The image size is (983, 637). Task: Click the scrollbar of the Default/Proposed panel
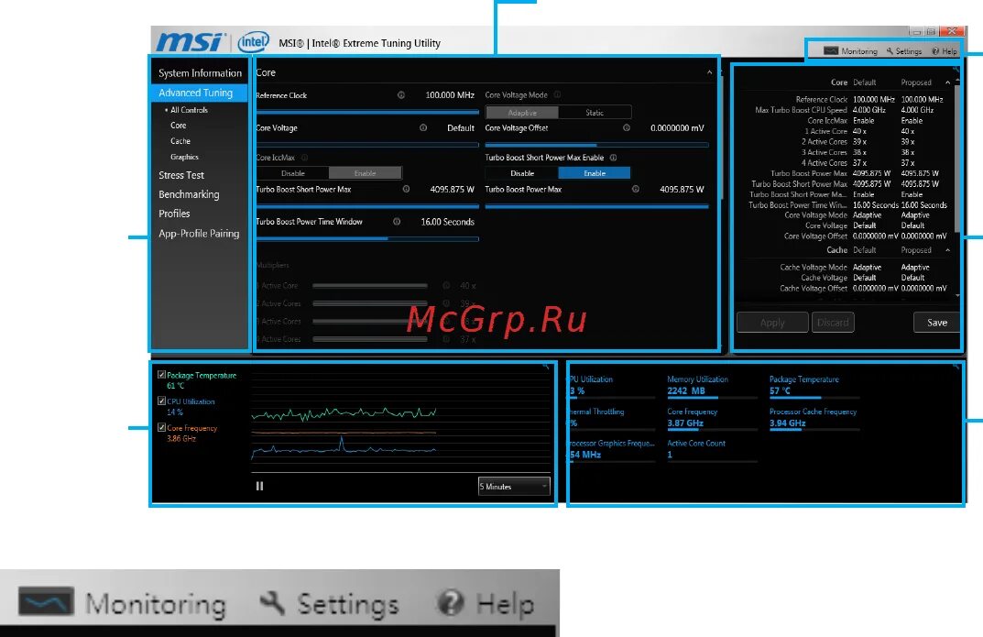click(x=957, y=157)
